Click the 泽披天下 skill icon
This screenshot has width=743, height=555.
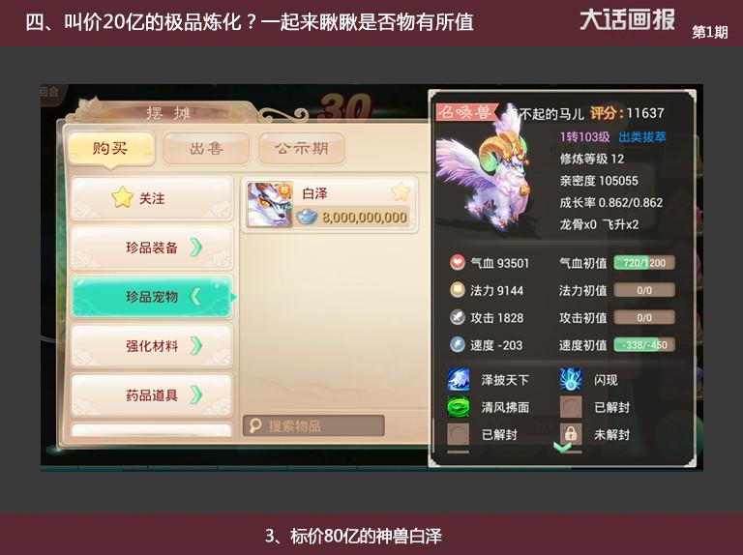tap(459, 380)
